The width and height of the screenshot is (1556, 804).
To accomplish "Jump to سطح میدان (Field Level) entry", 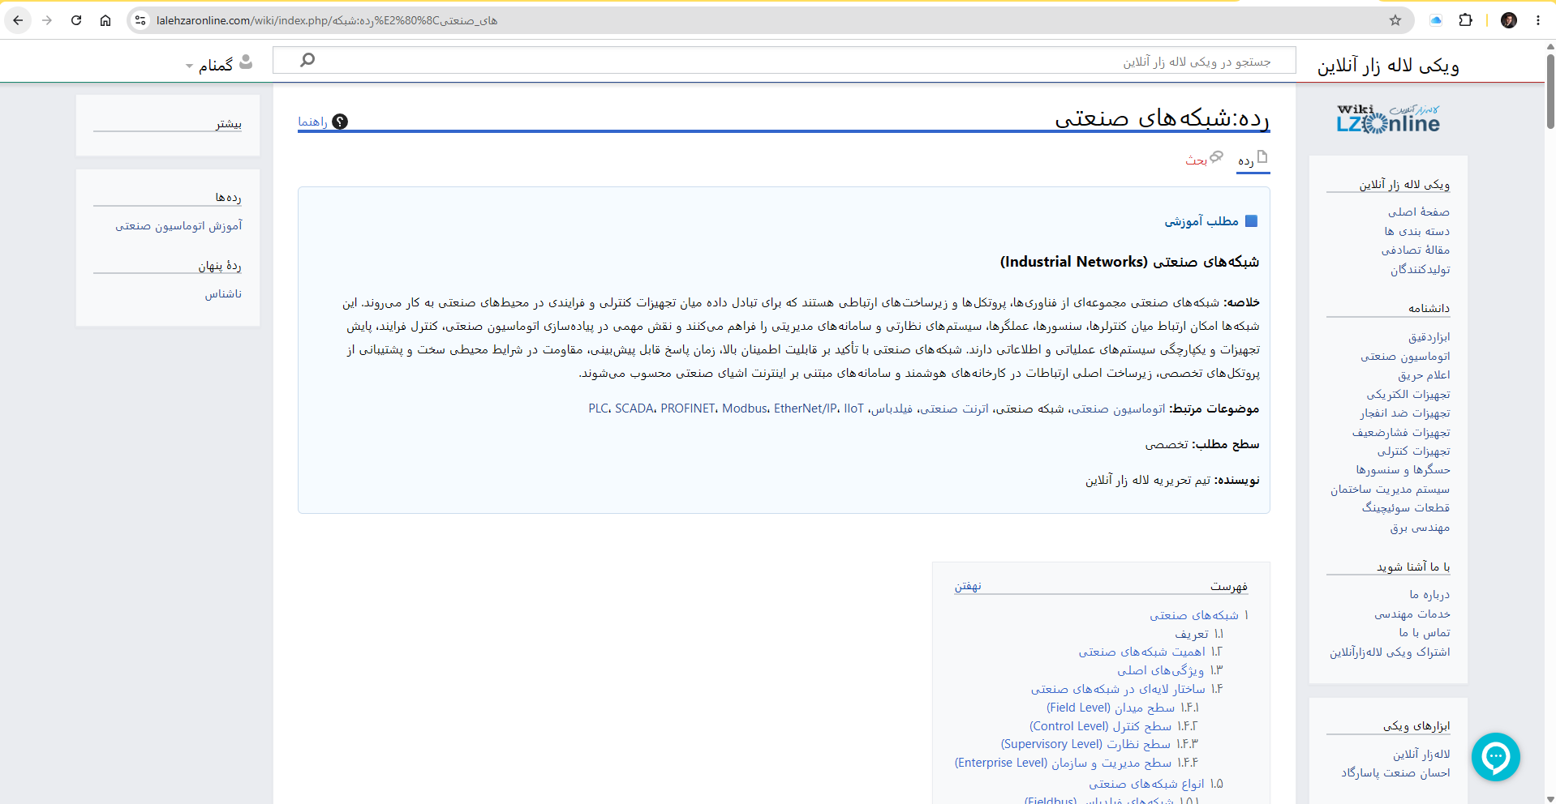I will click(x=1111, y=708).
